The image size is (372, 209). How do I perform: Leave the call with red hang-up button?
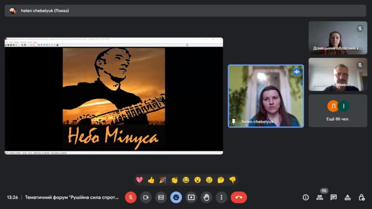click(239, 197)
